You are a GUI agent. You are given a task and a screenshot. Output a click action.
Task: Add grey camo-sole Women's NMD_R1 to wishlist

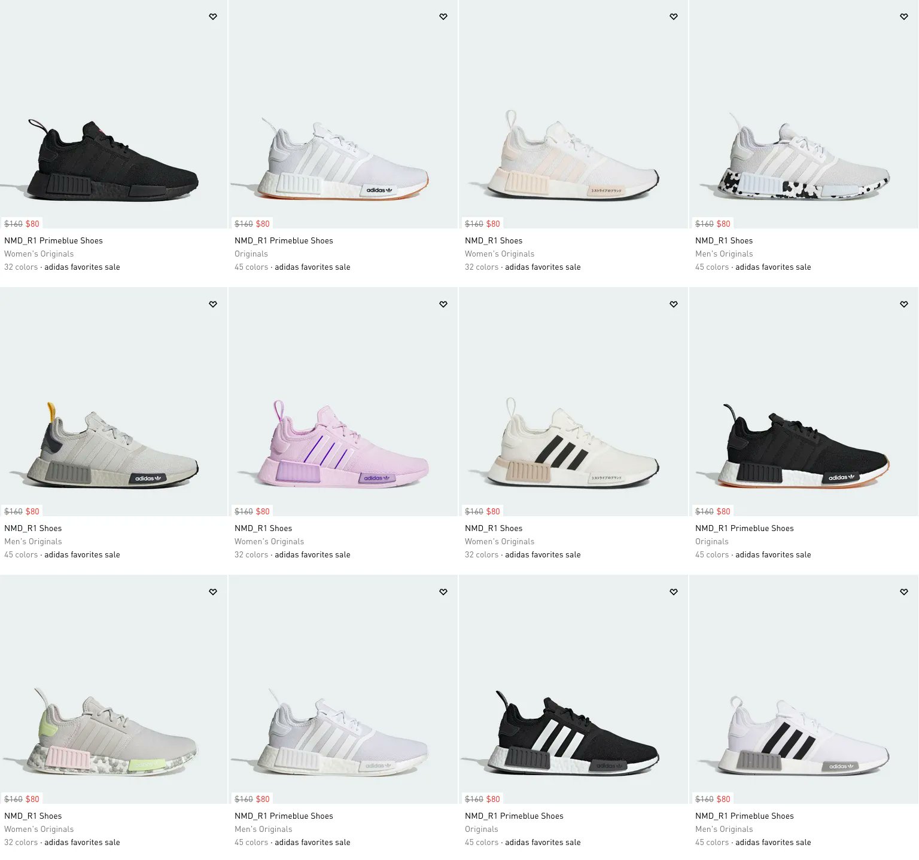[213, 592]
